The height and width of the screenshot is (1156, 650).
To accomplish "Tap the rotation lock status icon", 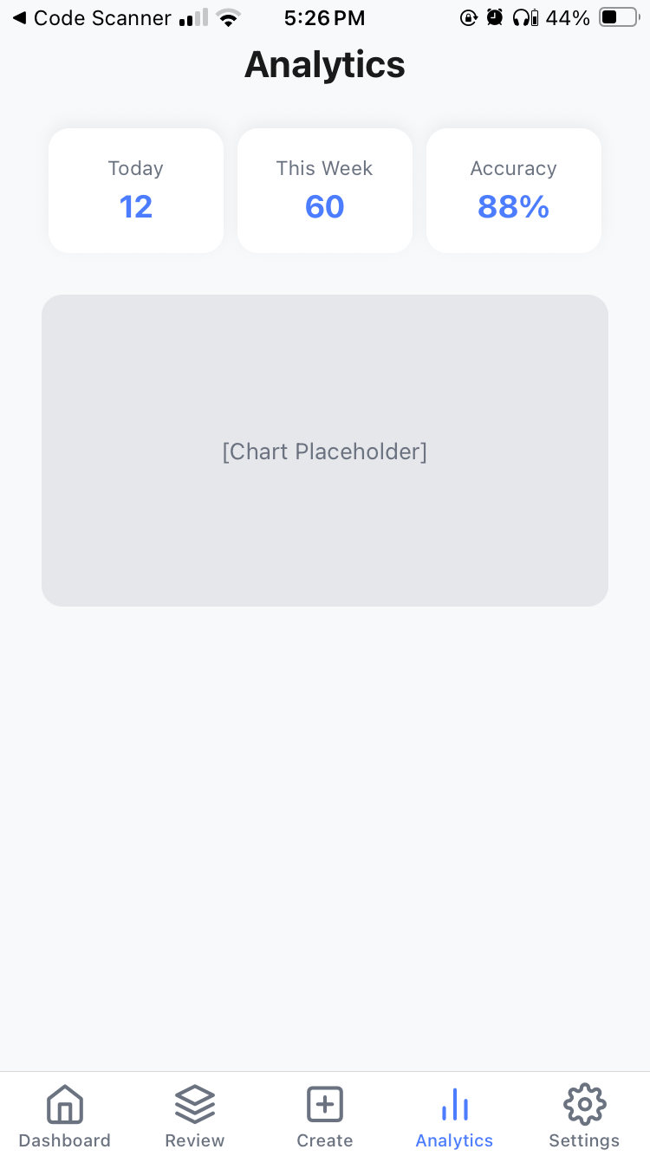I will coord(469,18).
